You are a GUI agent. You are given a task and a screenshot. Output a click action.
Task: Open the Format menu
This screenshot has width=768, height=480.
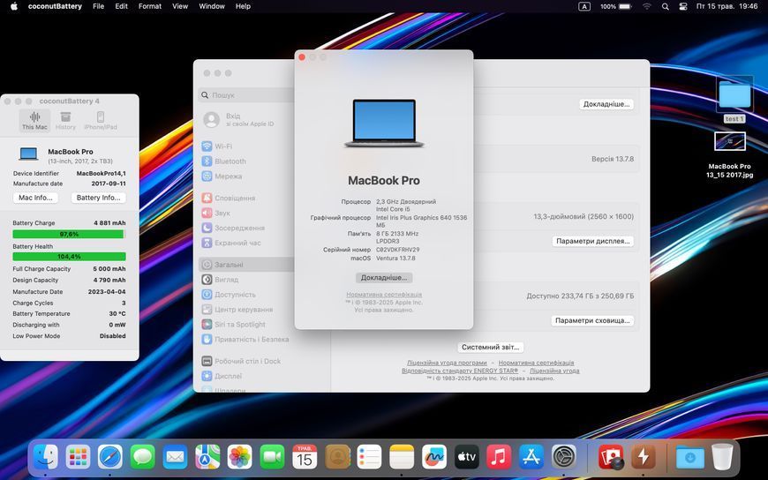pos(150,6)
